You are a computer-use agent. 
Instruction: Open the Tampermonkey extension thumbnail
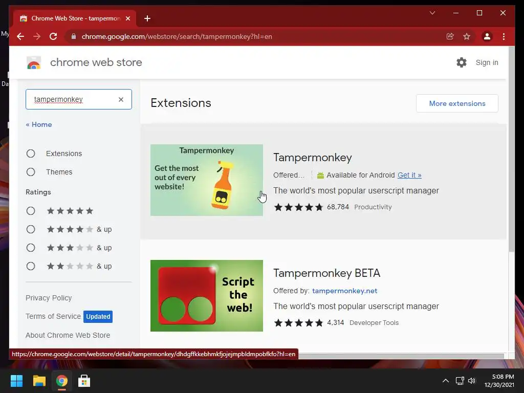point(207,180)
